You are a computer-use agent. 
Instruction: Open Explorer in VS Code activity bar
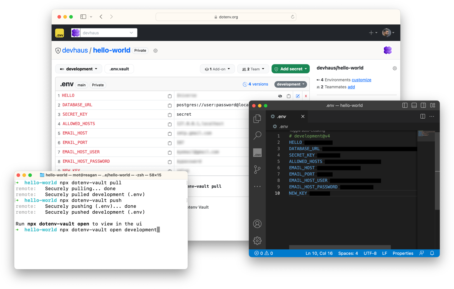(257, 118)
